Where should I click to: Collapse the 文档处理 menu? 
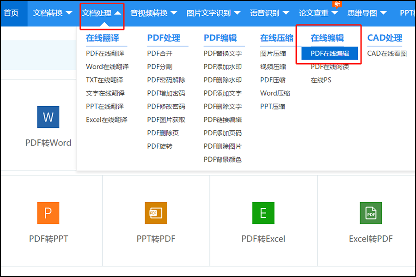click(x=102, y=13)
